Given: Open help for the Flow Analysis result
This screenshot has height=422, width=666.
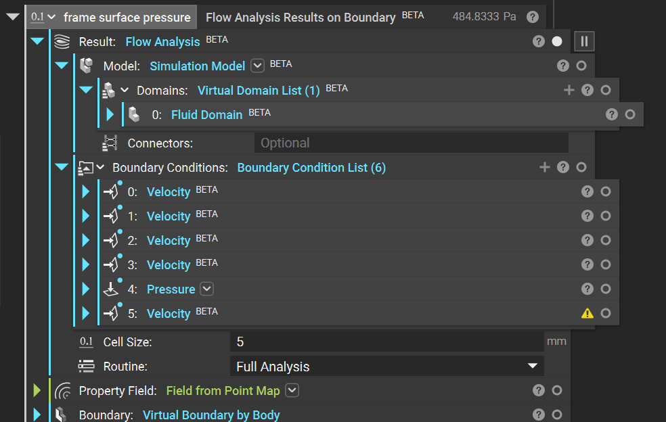Looking at the screenshot, I should pyautogui.click(x=539, y=41).
